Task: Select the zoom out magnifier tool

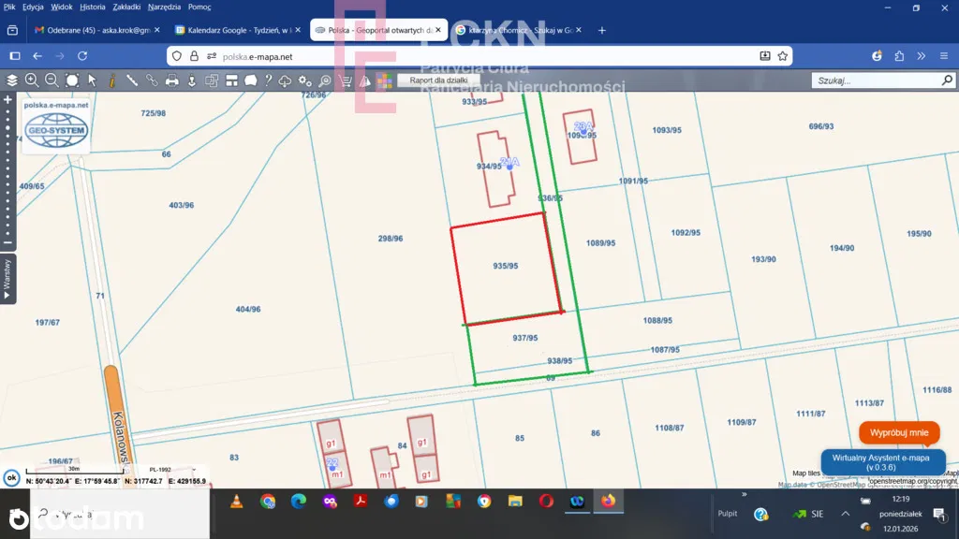Action: point(52,80)
